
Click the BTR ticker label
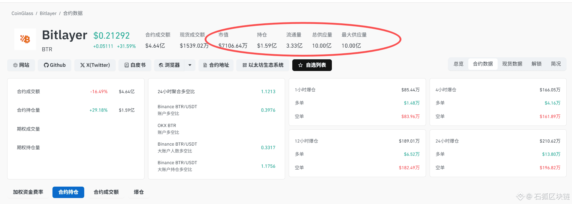point(47,49)
